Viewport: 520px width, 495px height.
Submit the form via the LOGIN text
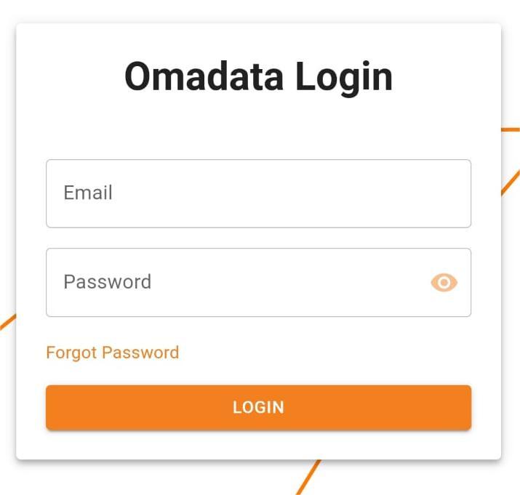pyautogui.click(x=258, y=408)
